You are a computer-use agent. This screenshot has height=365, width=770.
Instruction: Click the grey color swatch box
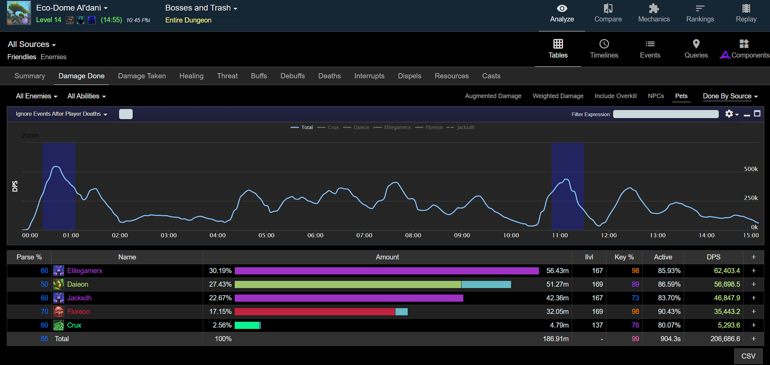point(126,114)
